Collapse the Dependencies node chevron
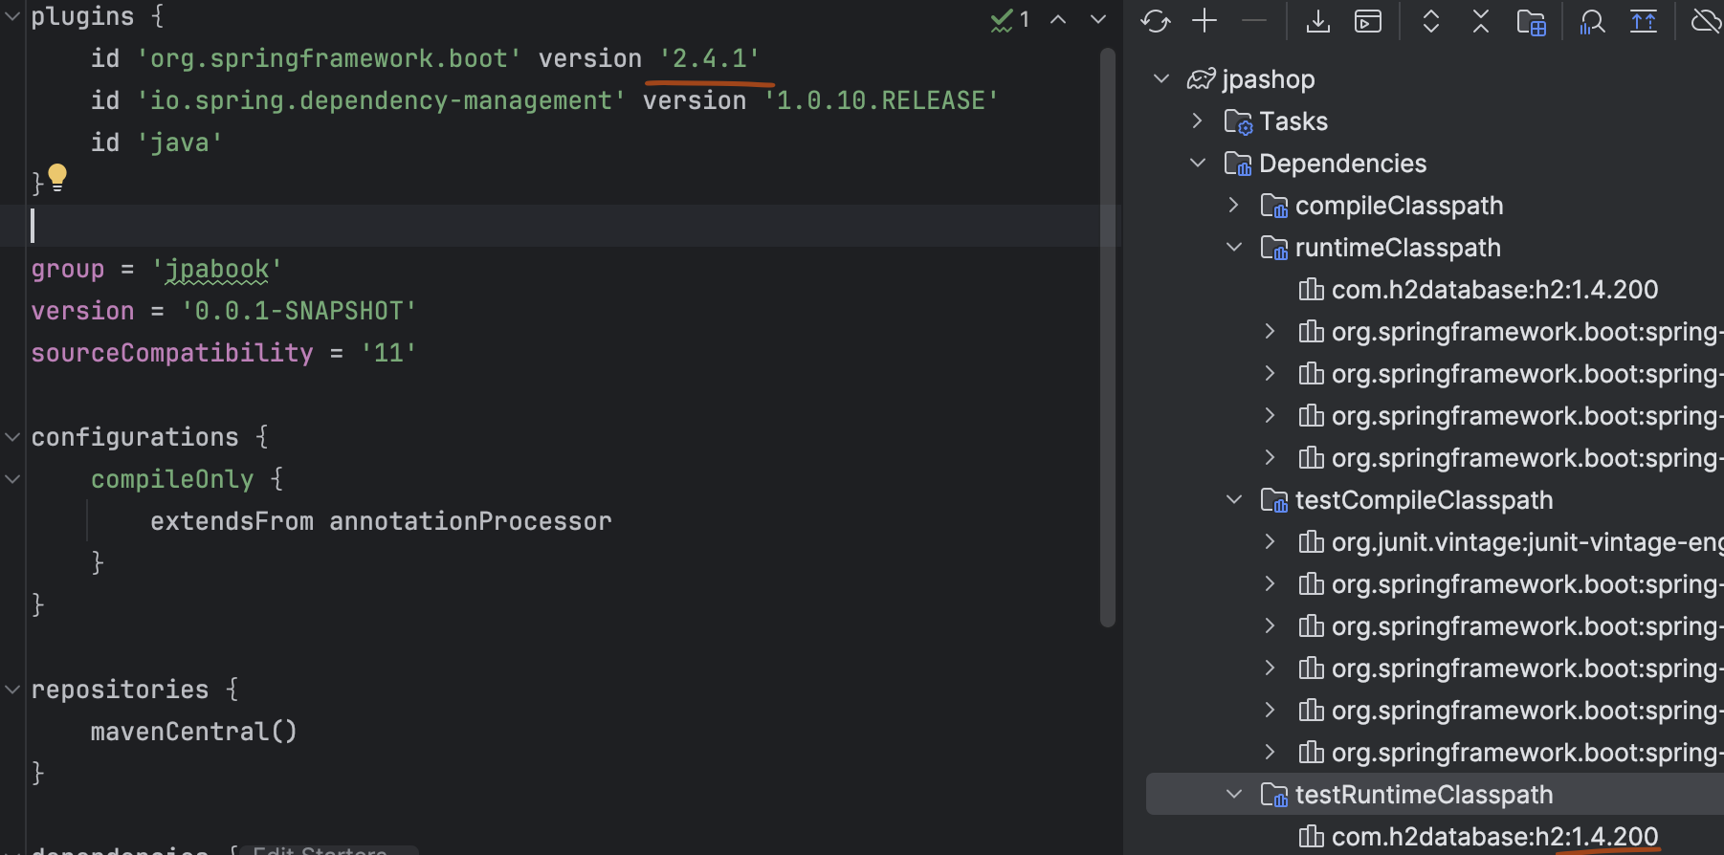This screenshot has height=855, width=1724. [1198, 164]
